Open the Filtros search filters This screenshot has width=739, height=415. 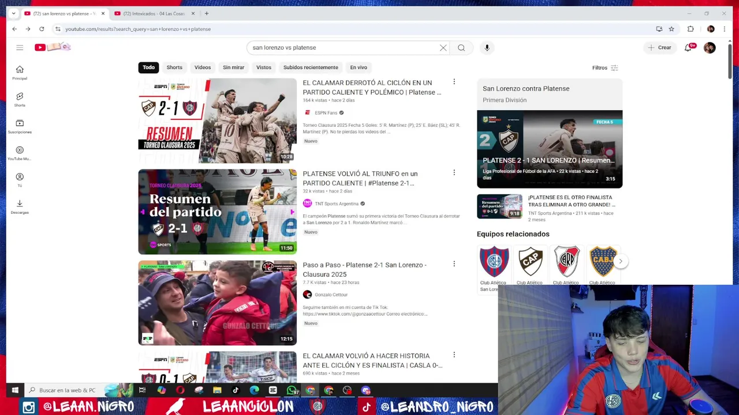point(605,67)
